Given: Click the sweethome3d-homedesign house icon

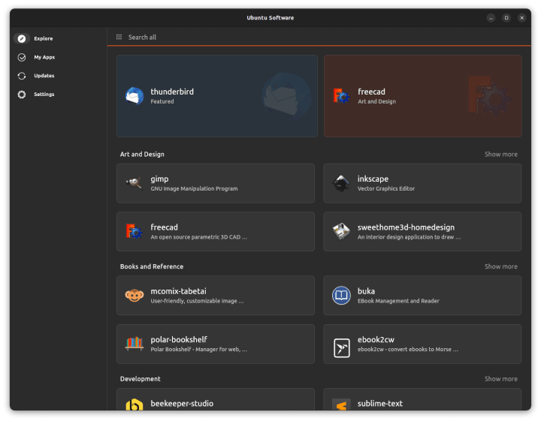Looking at the screenshot, I should 341,232.
